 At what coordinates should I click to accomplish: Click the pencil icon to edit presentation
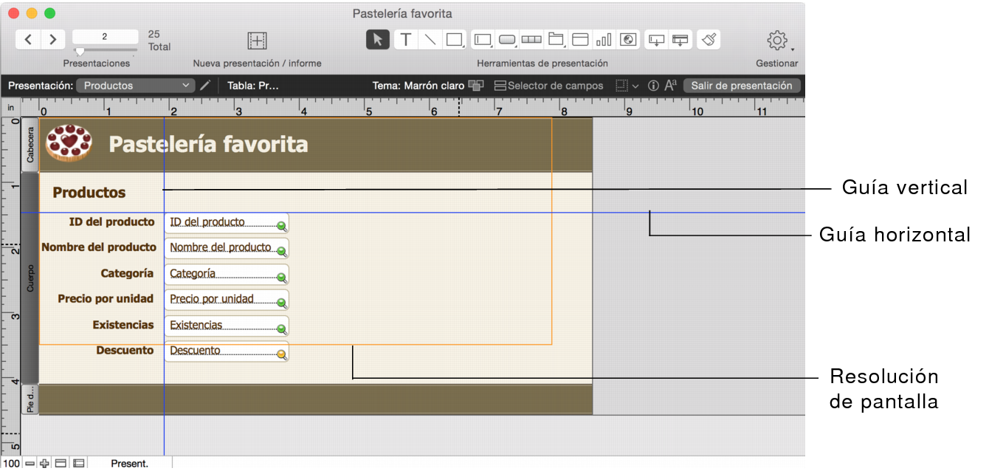click(205, 86)
